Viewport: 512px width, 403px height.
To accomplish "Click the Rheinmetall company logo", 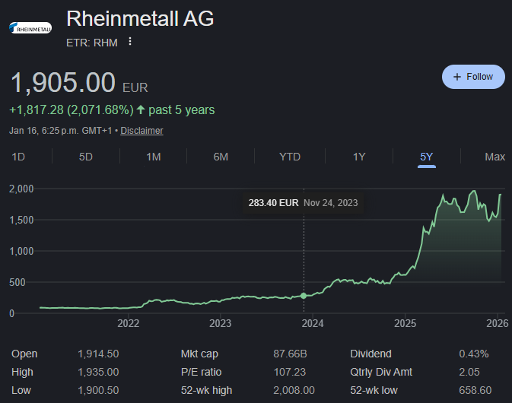I will [x=30, y=28].
